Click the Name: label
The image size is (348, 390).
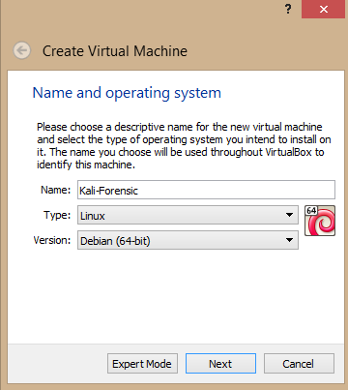[x=55, y=190]
